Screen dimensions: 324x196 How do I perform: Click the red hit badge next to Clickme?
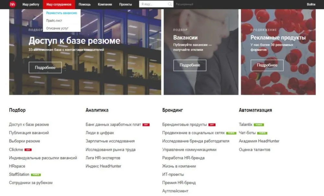coord(28,150)
